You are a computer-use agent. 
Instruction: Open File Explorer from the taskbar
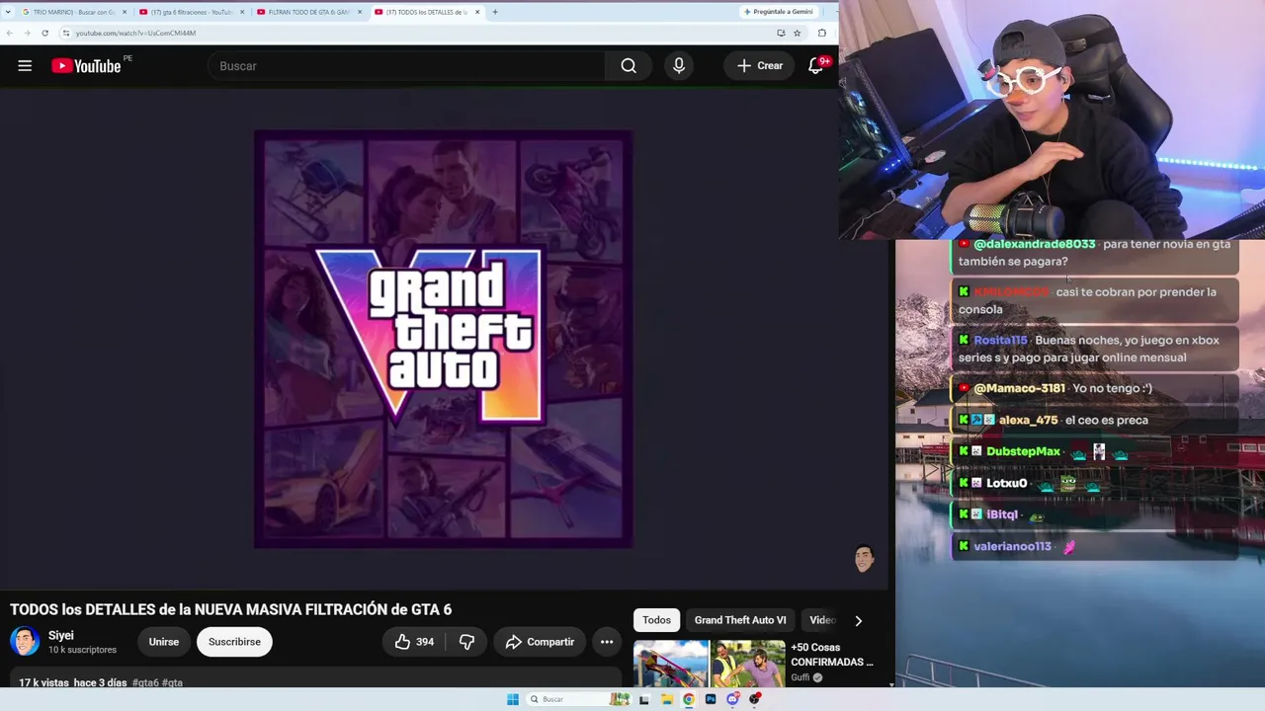[x=667, y=699]
